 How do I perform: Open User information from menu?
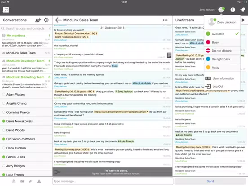pos(222,79)
